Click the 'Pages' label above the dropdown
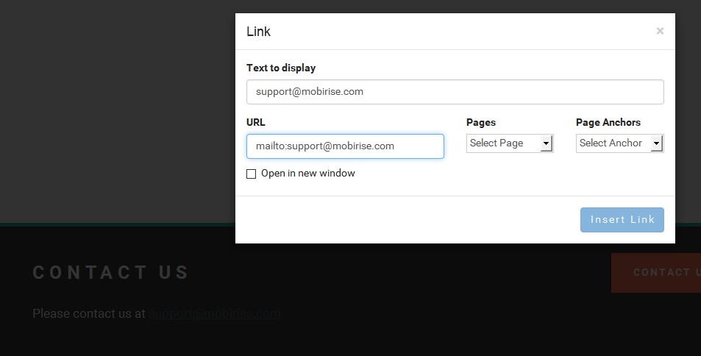This screenshot has height=356, width=701. (x=481, y=122)
